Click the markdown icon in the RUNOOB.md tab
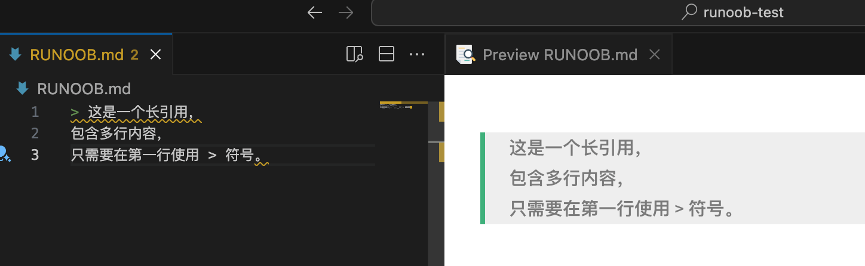 [16, 55]
